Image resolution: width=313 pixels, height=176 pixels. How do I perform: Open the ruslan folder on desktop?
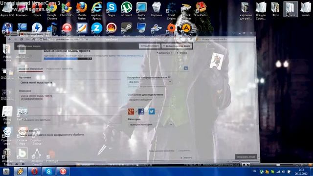coord(305,9)
